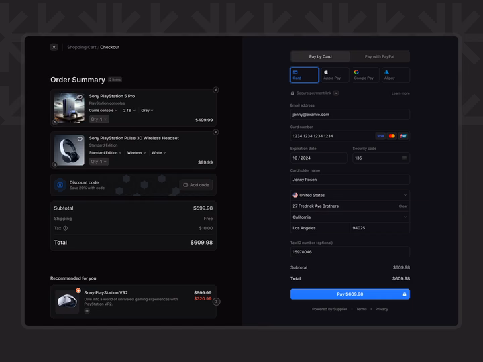Clear the address with Clear button
Image resolution: width=483 pixels, height=362 pixels.
click(403, 206)
